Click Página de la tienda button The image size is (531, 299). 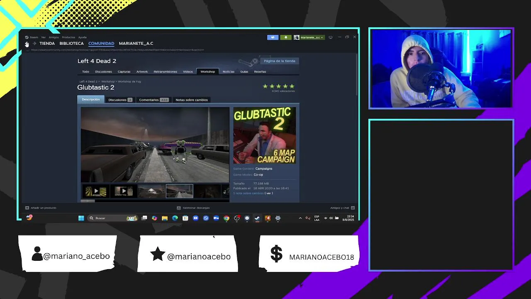[279, 61]
